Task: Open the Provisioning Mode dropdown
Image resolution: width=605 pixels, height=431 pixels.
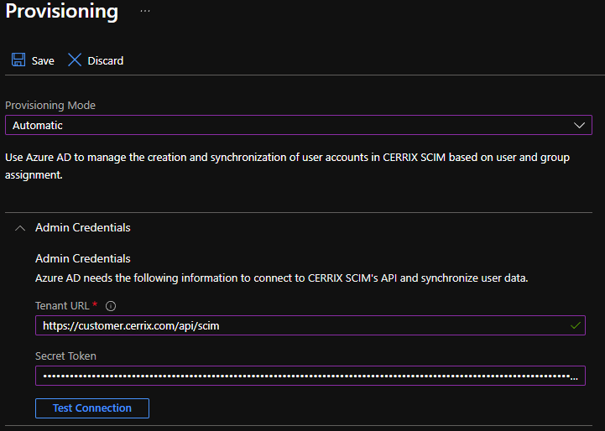Action: point(299,125)
